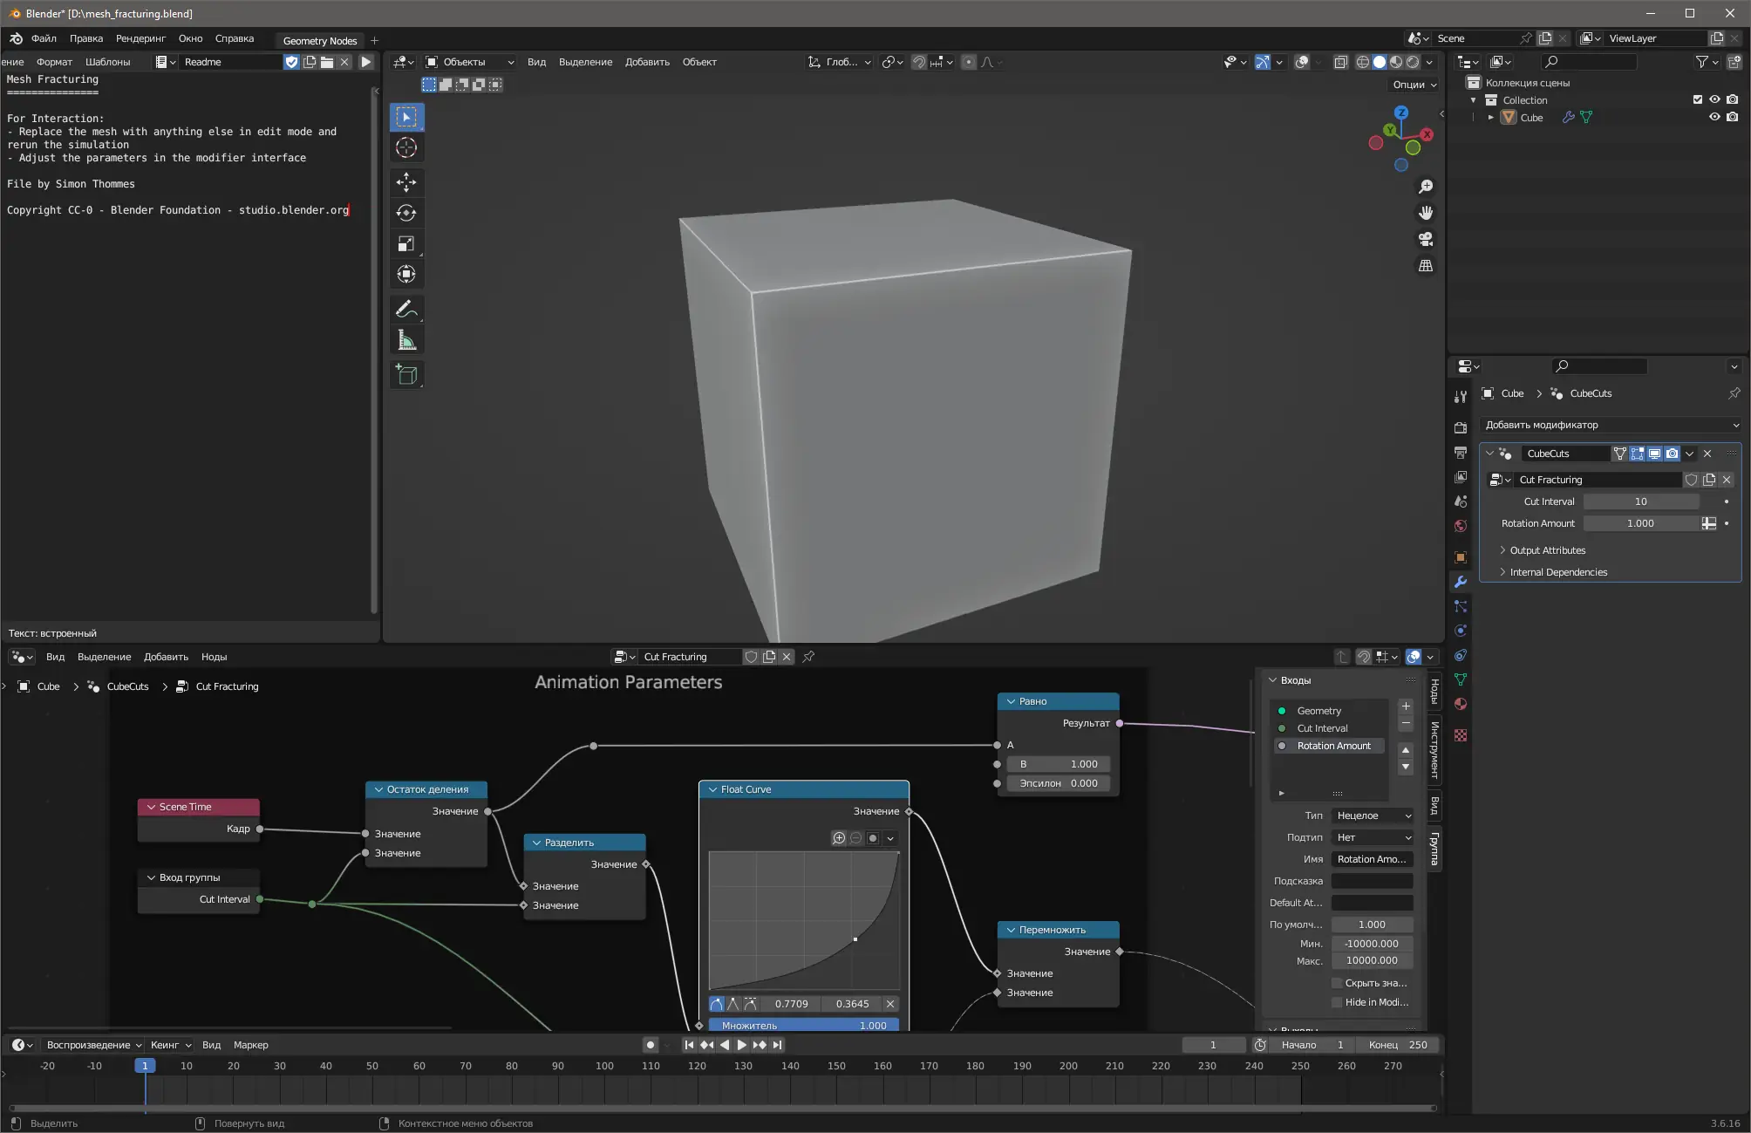Click the viewport Опции button
This screenshot has height=1133, width=1751.
pyautogui.click(x=1414, y=85)
